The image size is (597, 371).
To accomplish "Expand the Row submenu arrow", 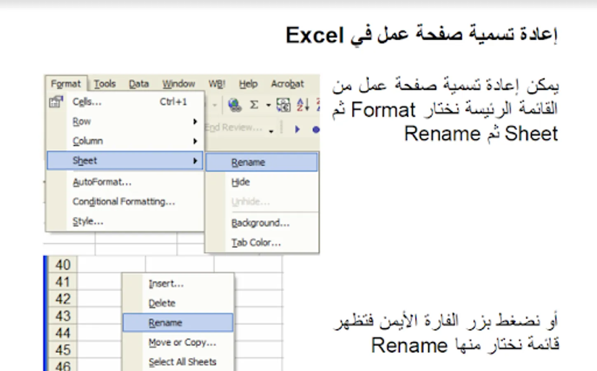I will click(x=195, y=122).
